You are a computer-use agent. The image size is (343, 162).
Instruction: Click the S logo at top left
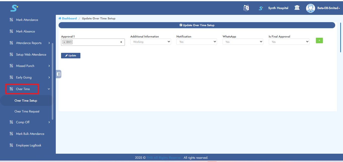pos(14,8)
